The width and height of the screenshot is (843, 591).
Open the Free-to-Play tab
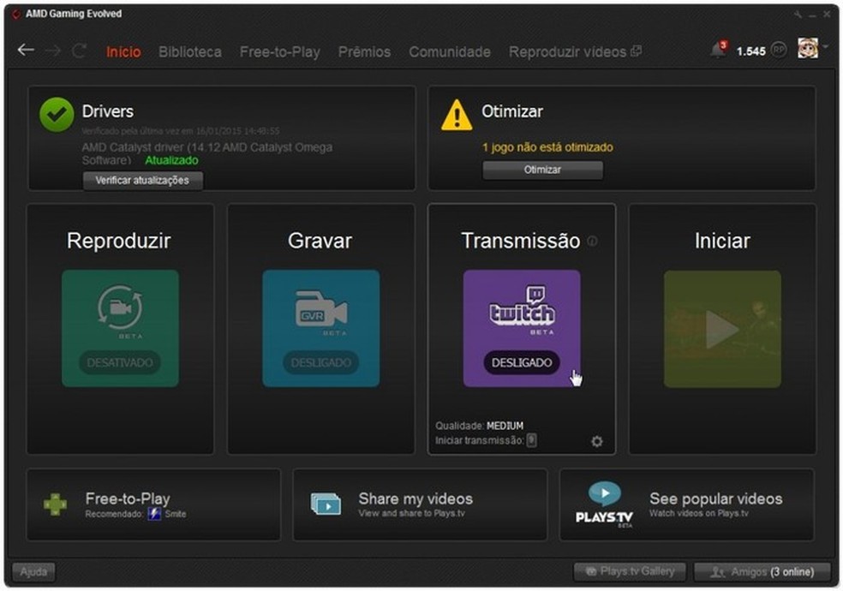(279, 51)
